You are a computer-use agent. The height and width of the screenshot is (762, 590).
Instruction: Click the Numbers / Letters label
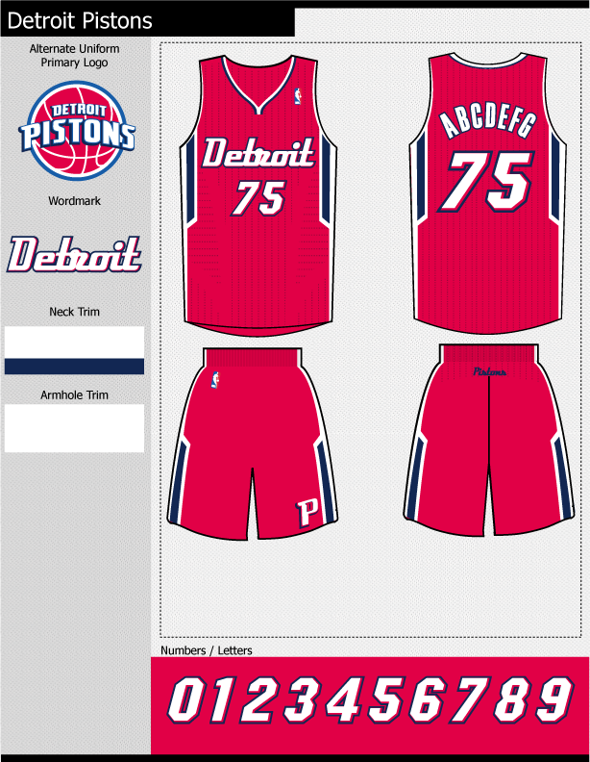[x=207, y=650]
